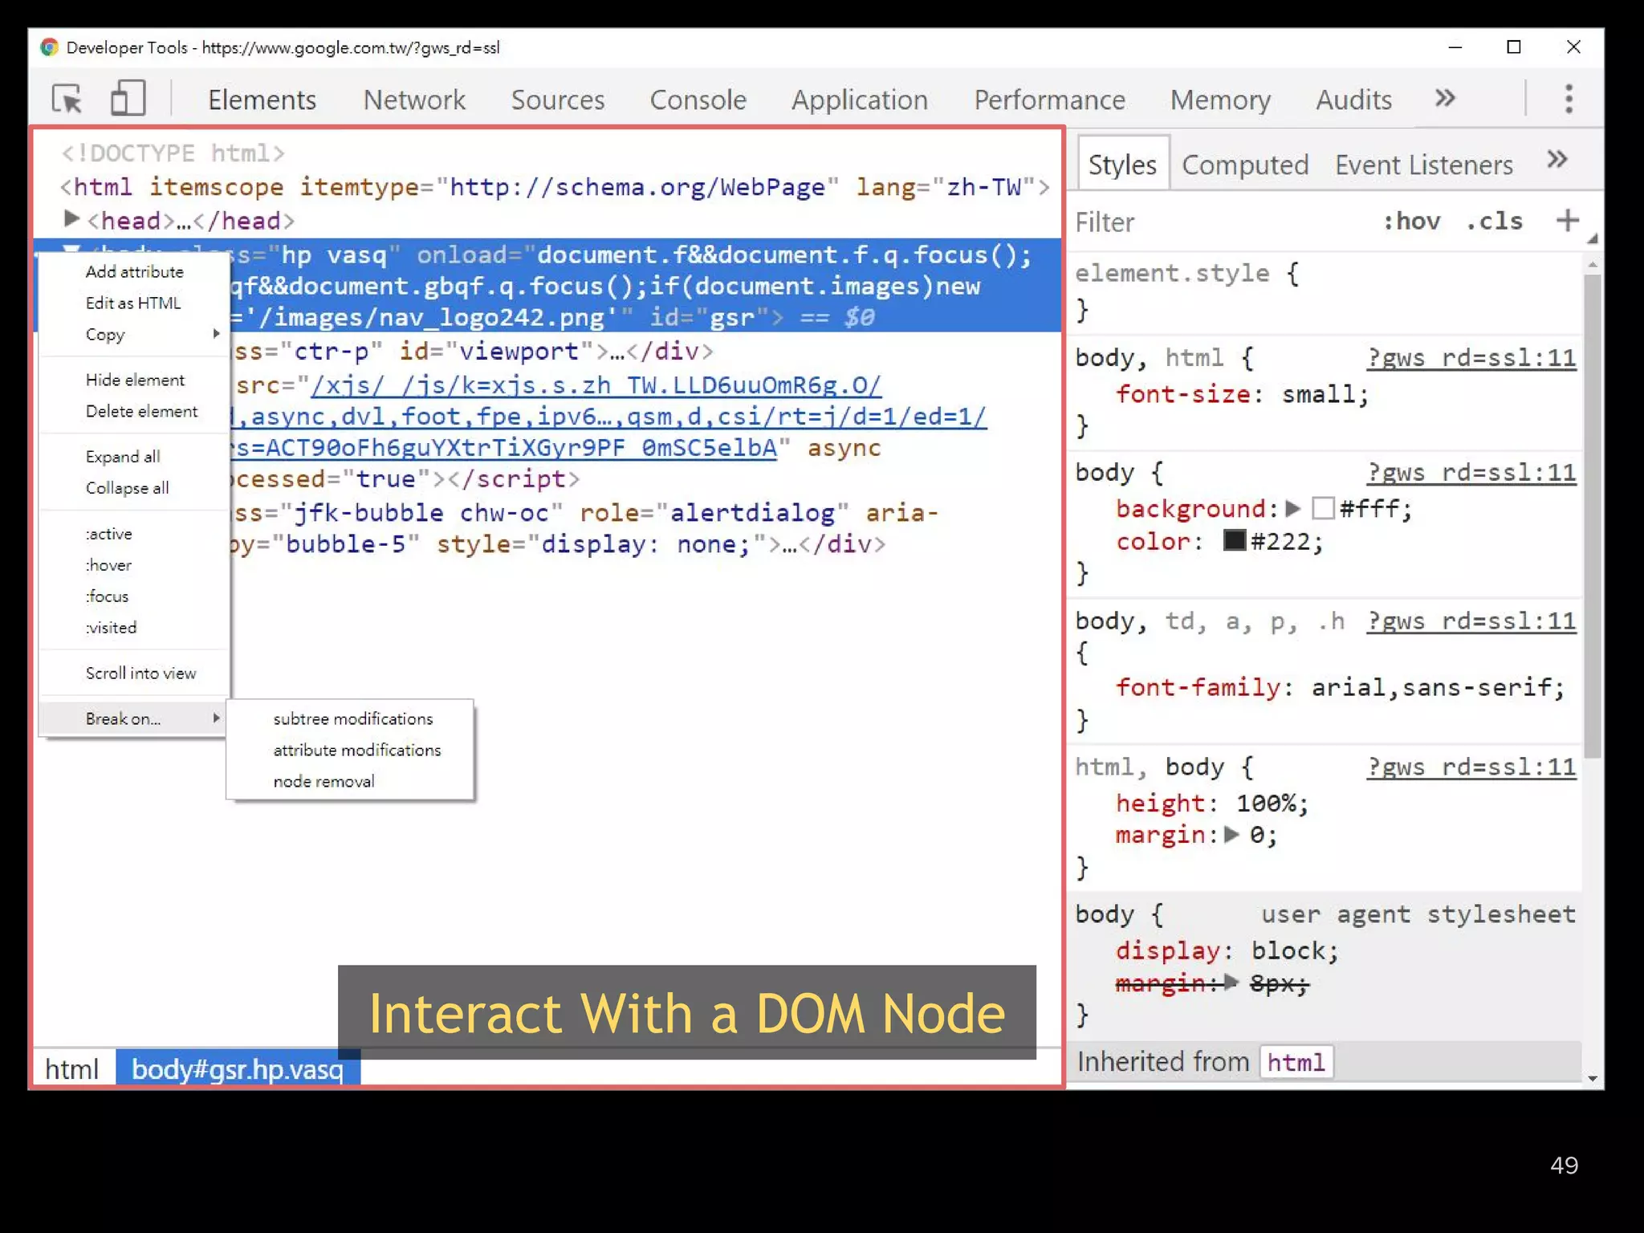Add new style rule plus icon
Screen dimensions: 1644x1233
click(x=1567, y=220)
